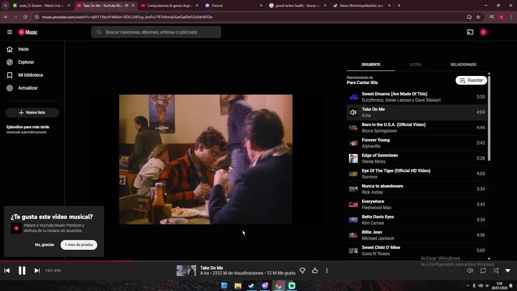Play Eye Of The Tiger in queue
This screenshot has height=291, width=517.
417,174
